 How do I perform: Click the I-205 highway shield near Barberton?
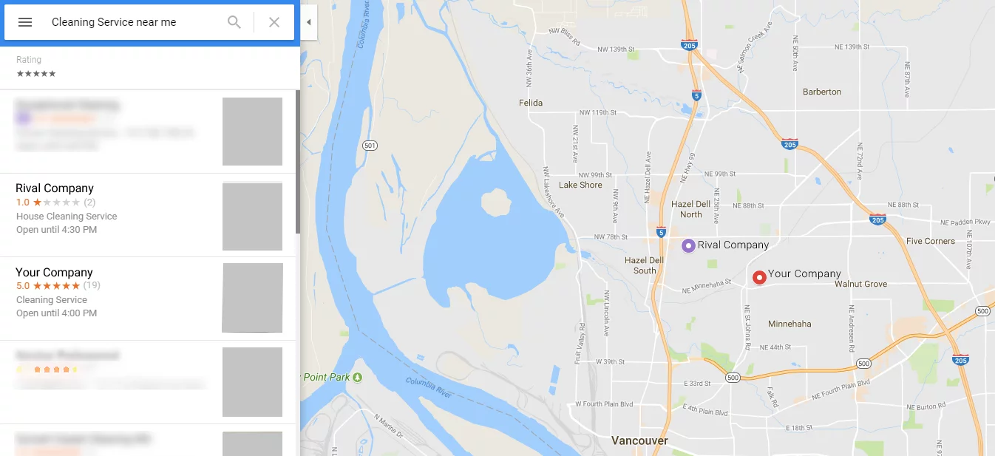(789, 144)
